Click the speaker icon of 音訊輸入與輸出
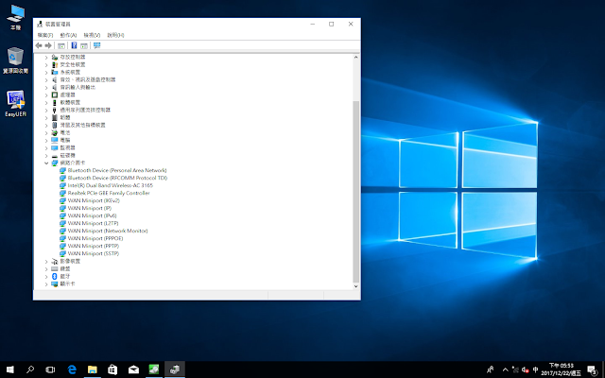Image resolution: width=605 pixels, height=378 pixels. click(x=55, y=87)
